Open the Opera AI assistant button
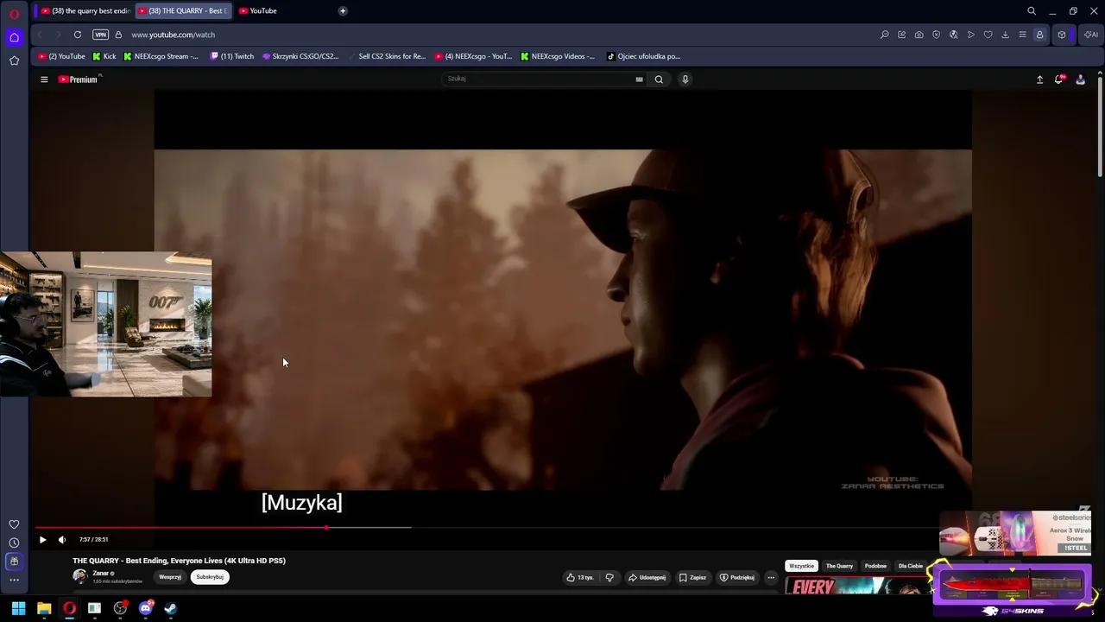 point(1091,35)
